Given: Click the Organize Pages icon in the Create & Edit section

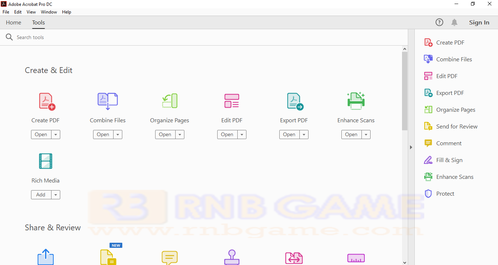Looking at the screenshot, I should (x=170, y=101).
